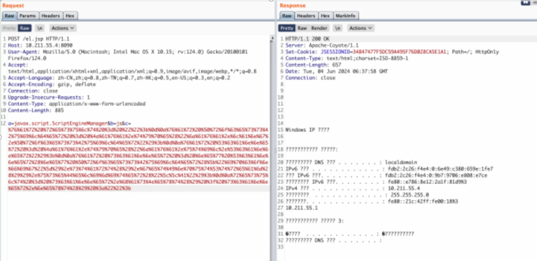Viewport: 537px width, 261px height.
Task: Switch Response view to Raw mode
Action: (302, 28)
